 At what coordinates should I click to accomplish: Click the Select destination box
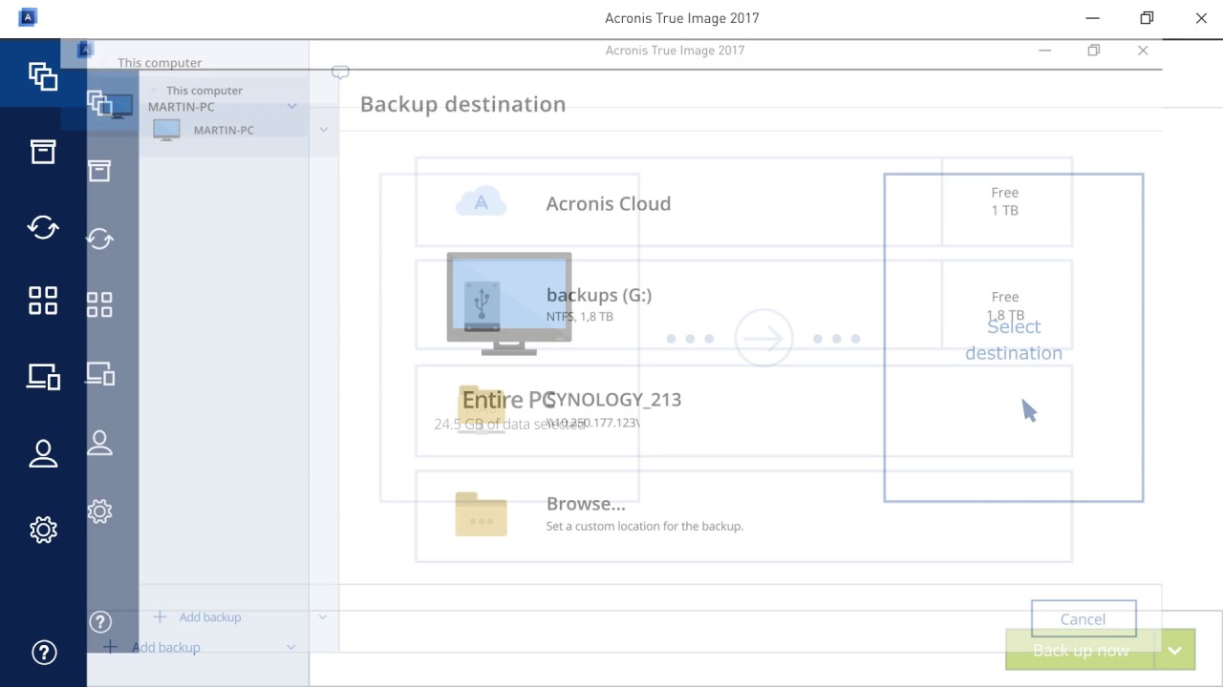[x=1014, y=338]
